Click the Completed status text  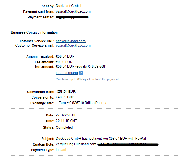coord(64,127)
